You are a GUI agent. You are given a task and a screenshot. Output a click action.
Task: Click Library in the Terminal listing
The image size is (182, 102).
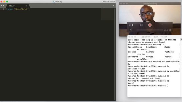click(150, 52)
